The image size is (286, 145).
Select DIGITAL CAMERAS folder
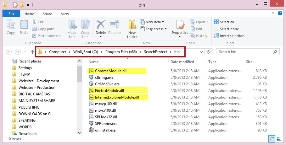click(31, 94)
